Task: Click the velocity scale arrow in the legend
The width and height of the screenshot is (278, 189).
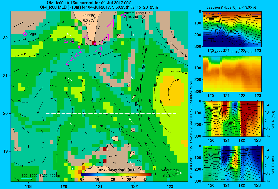Action: [x=89, y=18]
